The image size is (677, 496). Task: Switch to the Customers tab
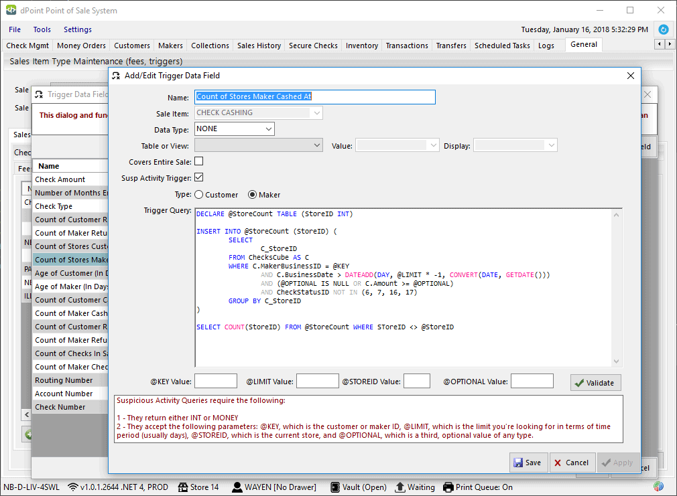pyautogui.click(x=131, y=46)
